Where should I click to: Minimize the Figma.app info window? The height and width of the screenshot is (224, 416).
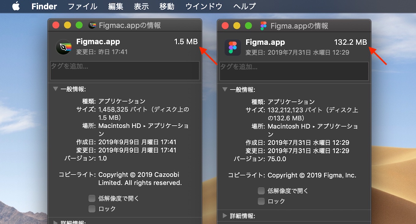pyautogui.click(x=237, y=26)
